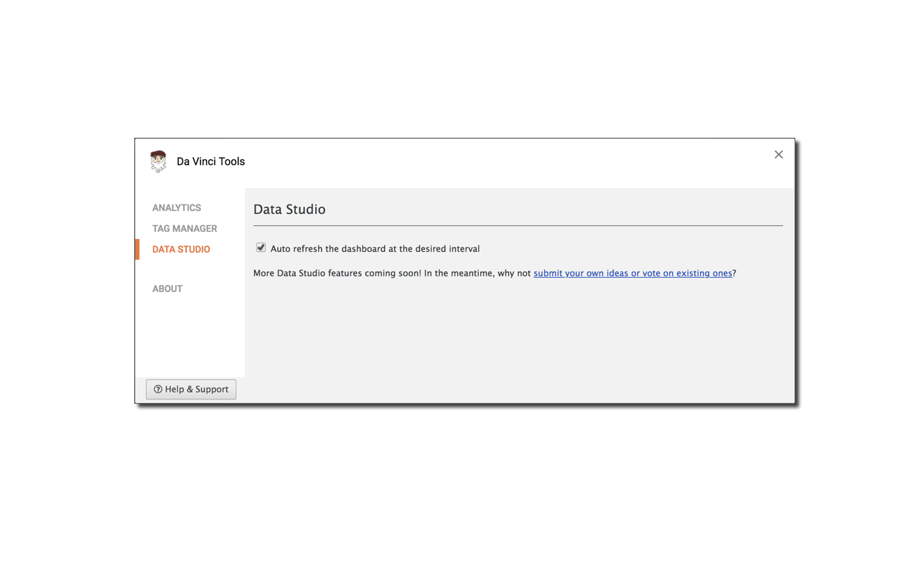The width and height of the screenshot is (919, 574).
Task: Click the orange indicator next to DATA STUDIO
Action: [x=139, y=249]
